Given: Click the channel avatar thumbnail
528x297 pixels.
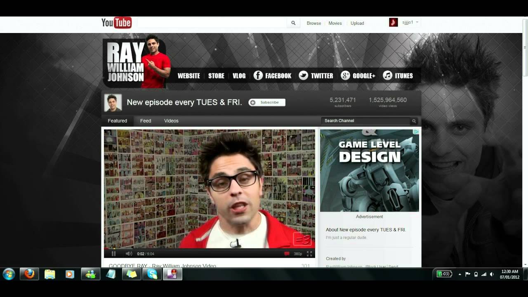Looking at the screenshot, I should pyautogui.click(x=113, y=103).
